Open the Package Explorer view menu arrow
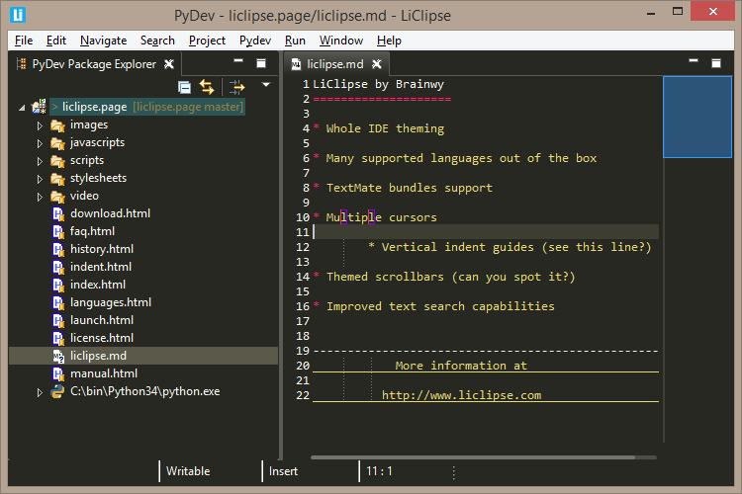 pyautogui.click(x=265, y=86)
